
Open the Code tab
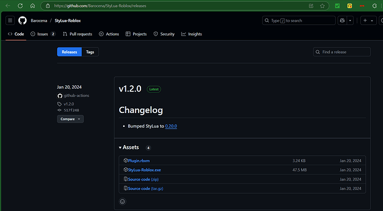pos(16,34)
